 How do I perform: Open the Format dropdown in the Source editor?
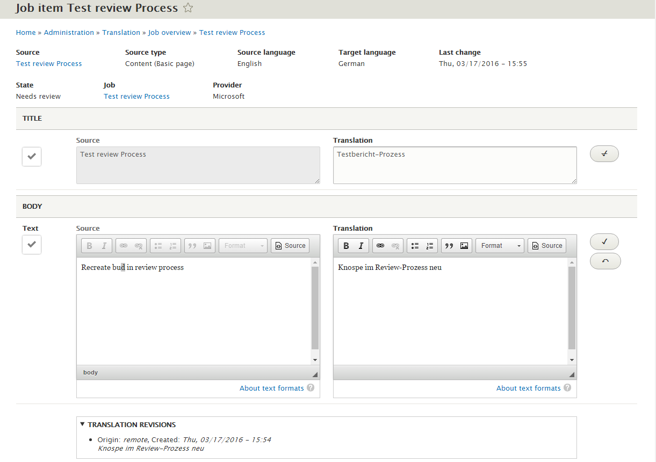point(243,245)
